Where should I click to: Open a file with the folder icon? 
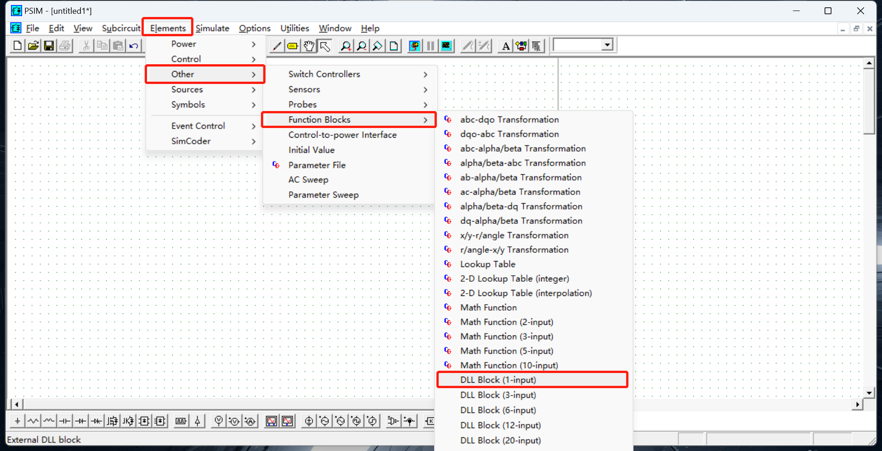click(x=33, y=46)
